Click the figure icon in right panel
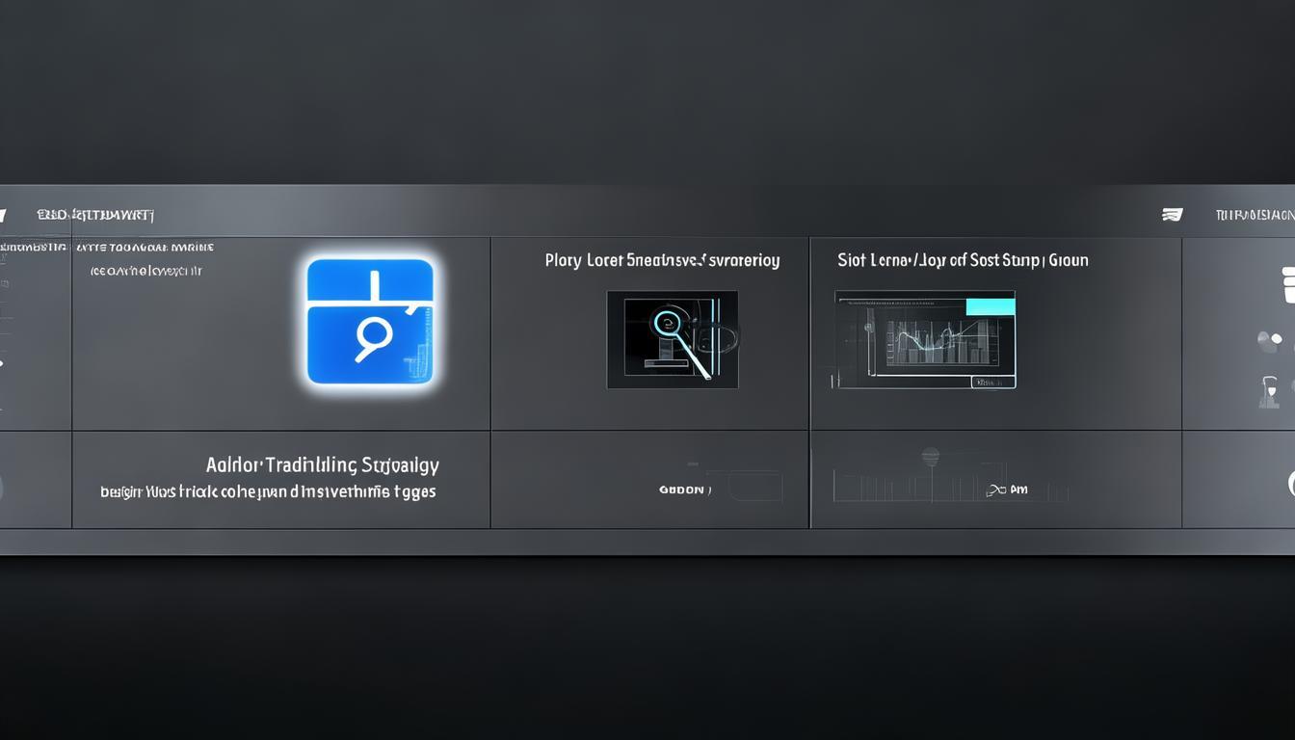This screenshot has width=1295, height=740. tap(1270, 391)
